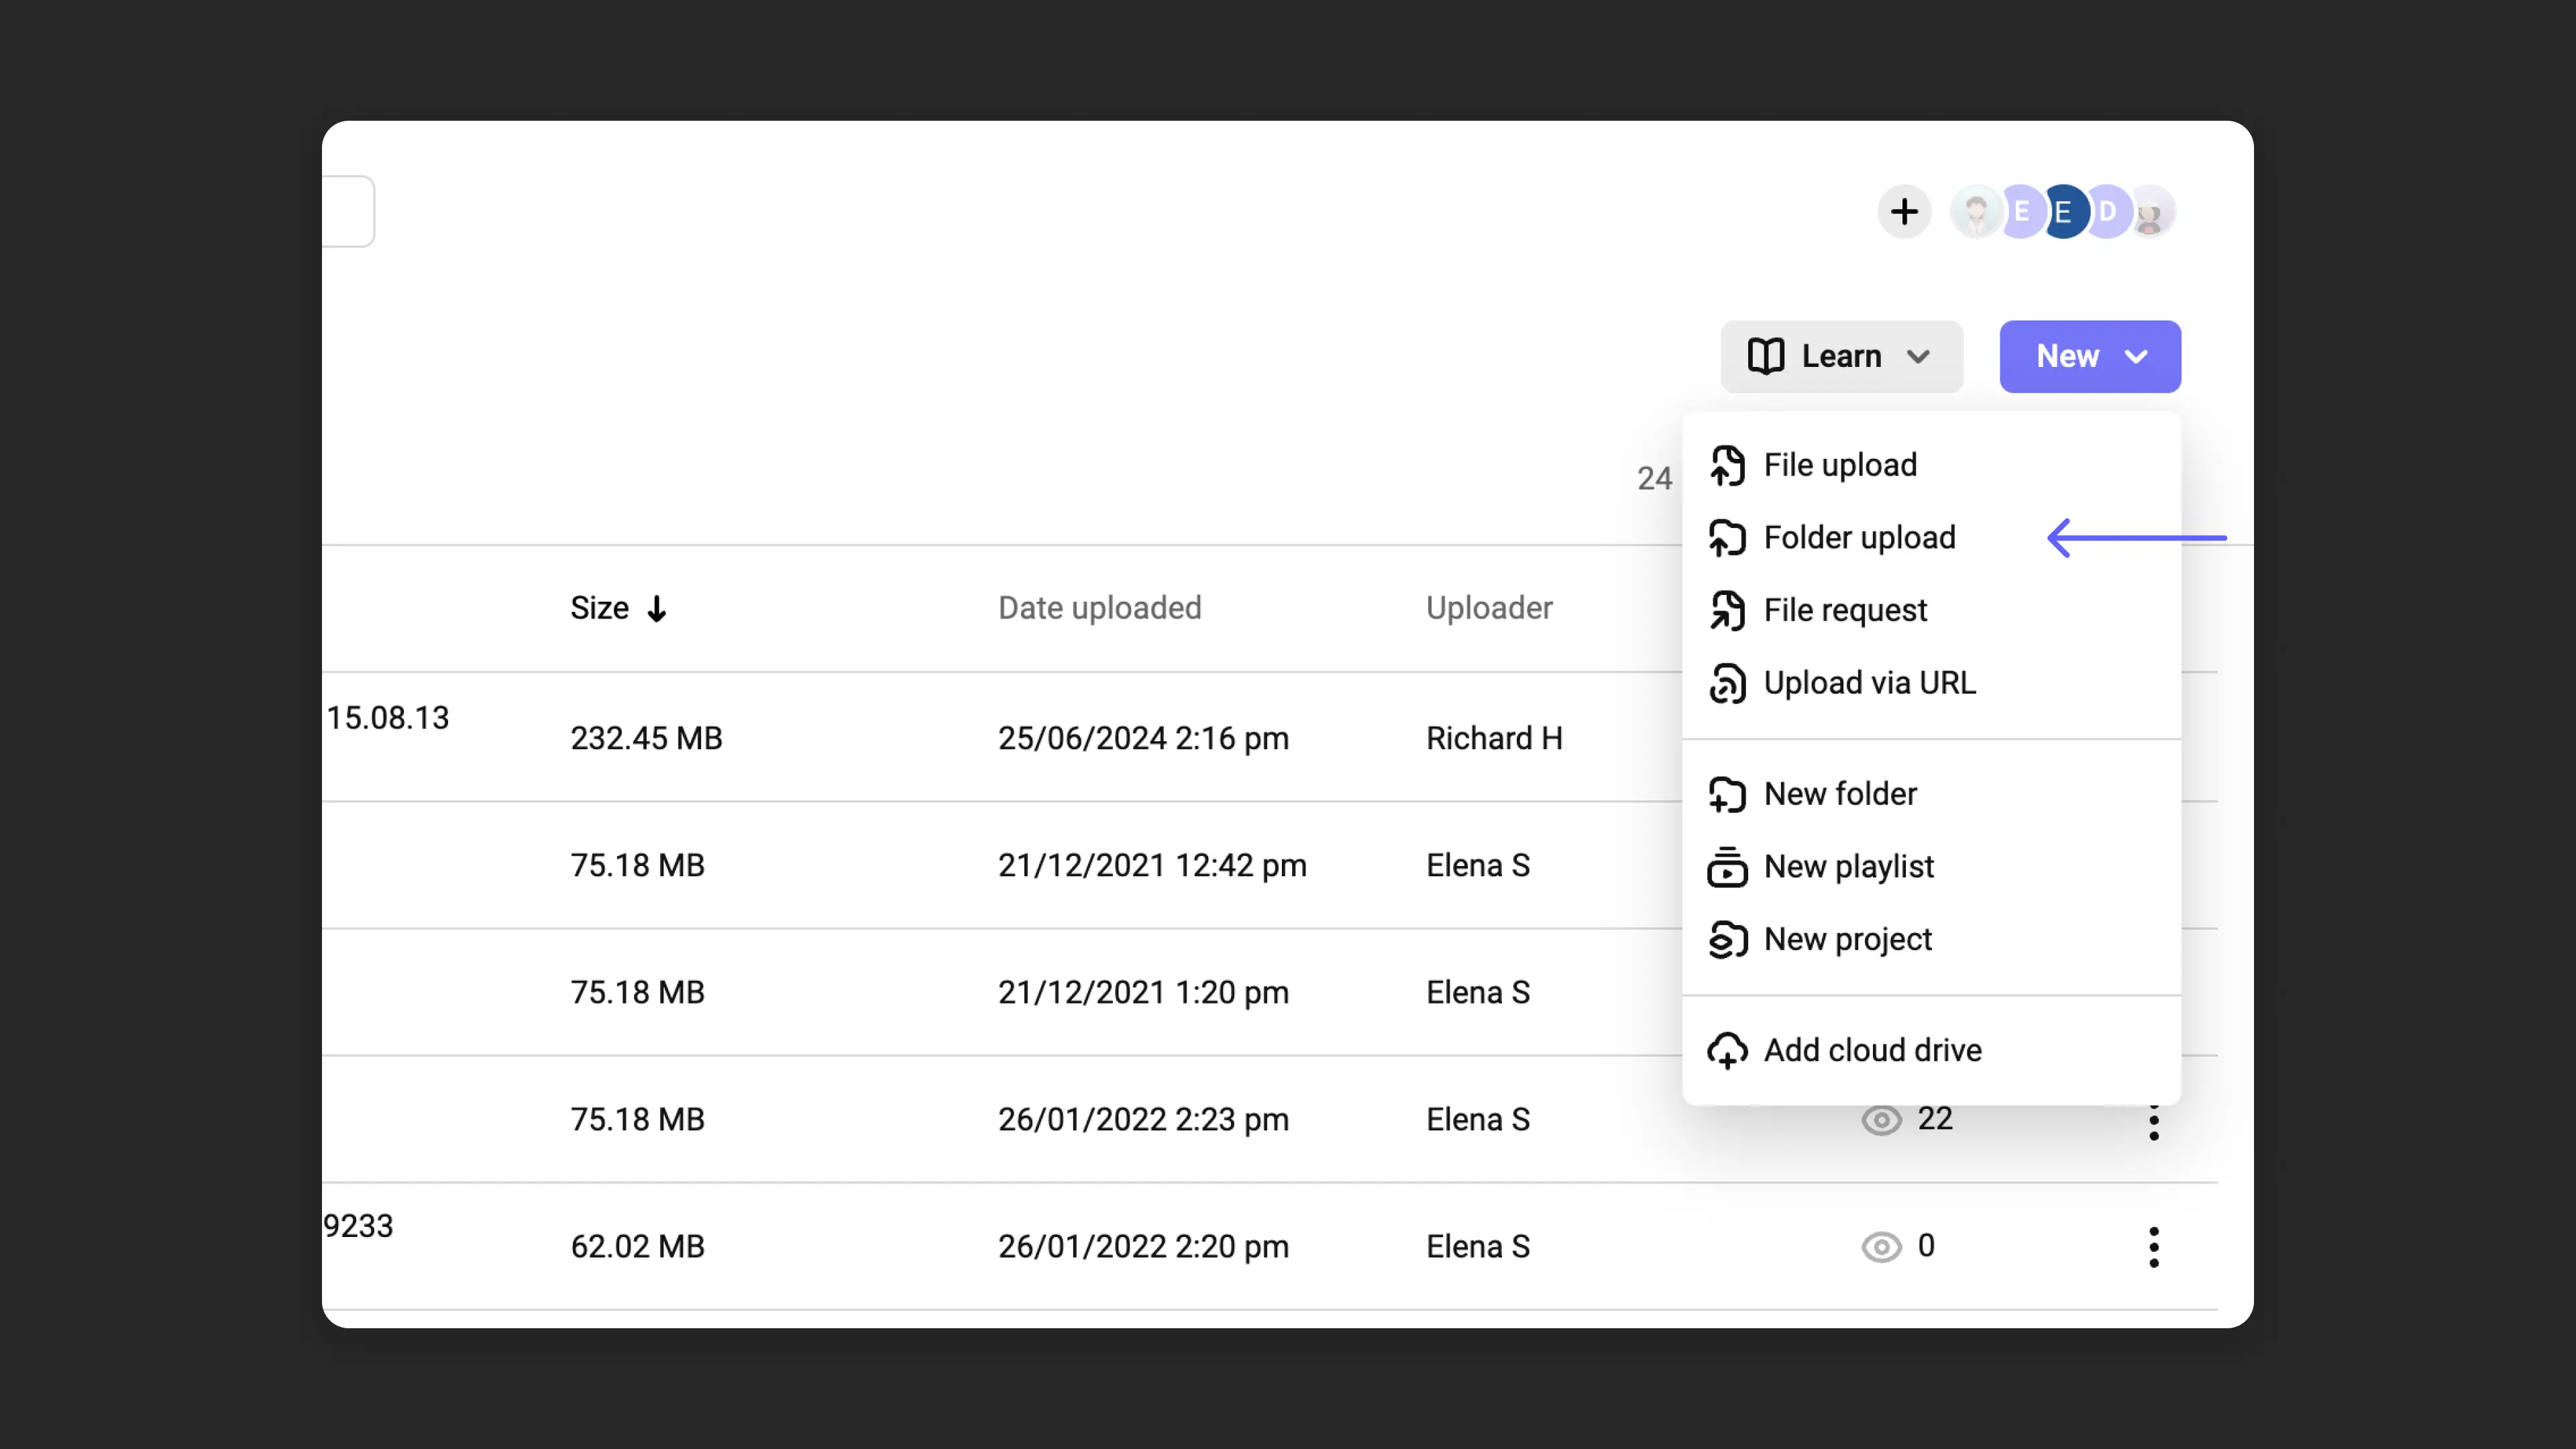Click the Folder upload icon

(x=1727, y=538)
